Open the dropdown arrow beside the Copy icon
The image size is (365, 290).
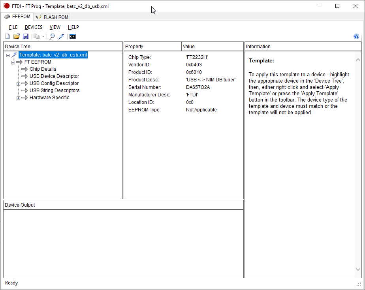tap(43, 36)
